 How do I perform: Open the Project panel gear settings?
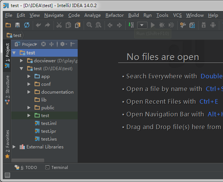coord(64,44)
